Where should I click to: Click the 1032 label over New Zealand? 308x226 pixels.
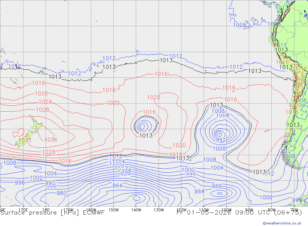click(25, 140)
